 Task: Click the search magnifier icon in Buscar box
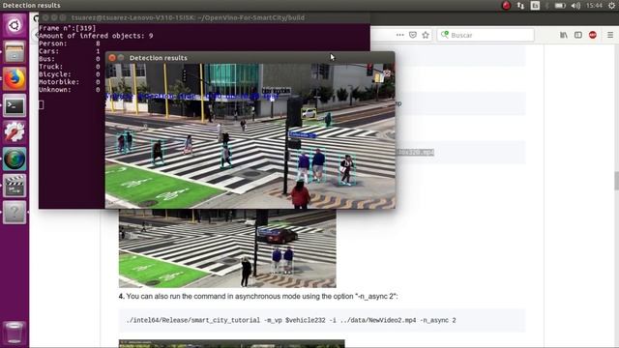pyautogui.click(x=445, y=35)
